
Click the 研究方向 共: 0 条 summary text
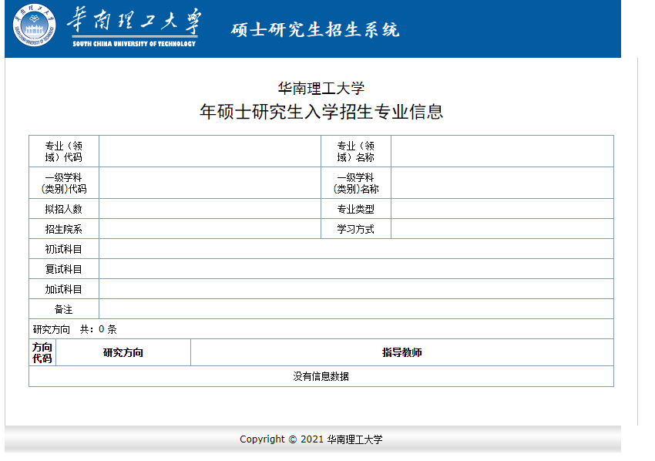[x=75, y=329]
